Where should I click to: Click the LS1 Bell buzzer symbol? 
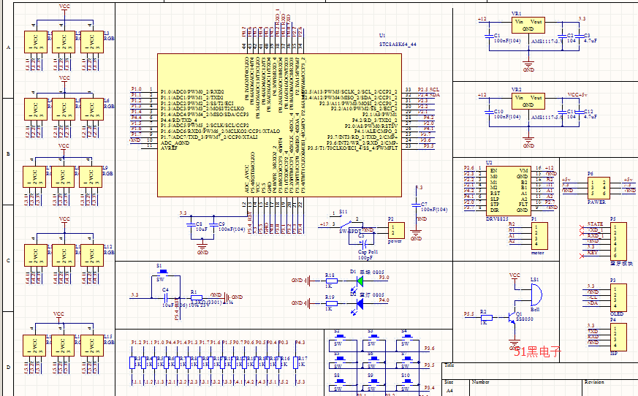pyautogui.click(x=536, y=293)
